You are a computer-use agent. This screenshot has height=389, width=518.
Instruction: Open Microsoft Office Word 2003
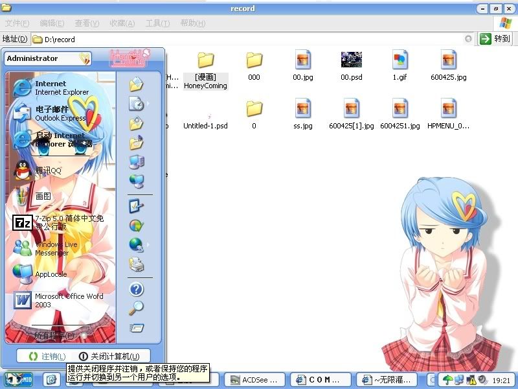[59, 300]
